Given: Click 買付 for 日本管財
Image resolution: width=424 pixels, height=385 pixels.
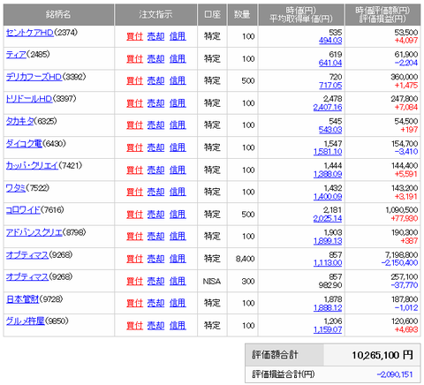Looking at the screenshot, I should (134, 303).
